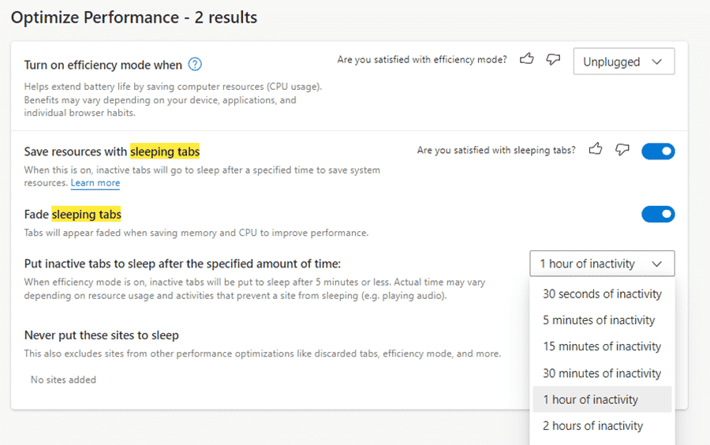The width and height of the screenshot is (710, 445).
Task: Click the Unplugged dropdown chevron arrow
Action: 656,62
